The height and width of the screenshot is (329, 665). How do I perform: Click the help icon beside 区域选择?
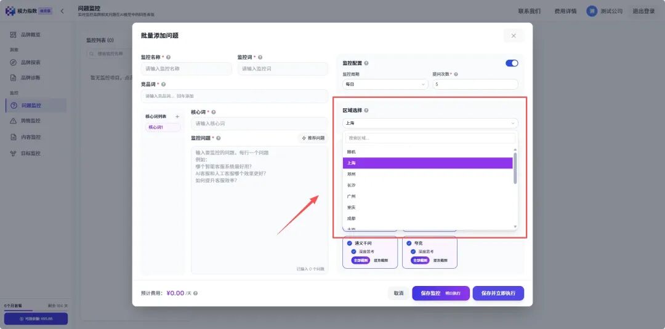coord(366,110)
